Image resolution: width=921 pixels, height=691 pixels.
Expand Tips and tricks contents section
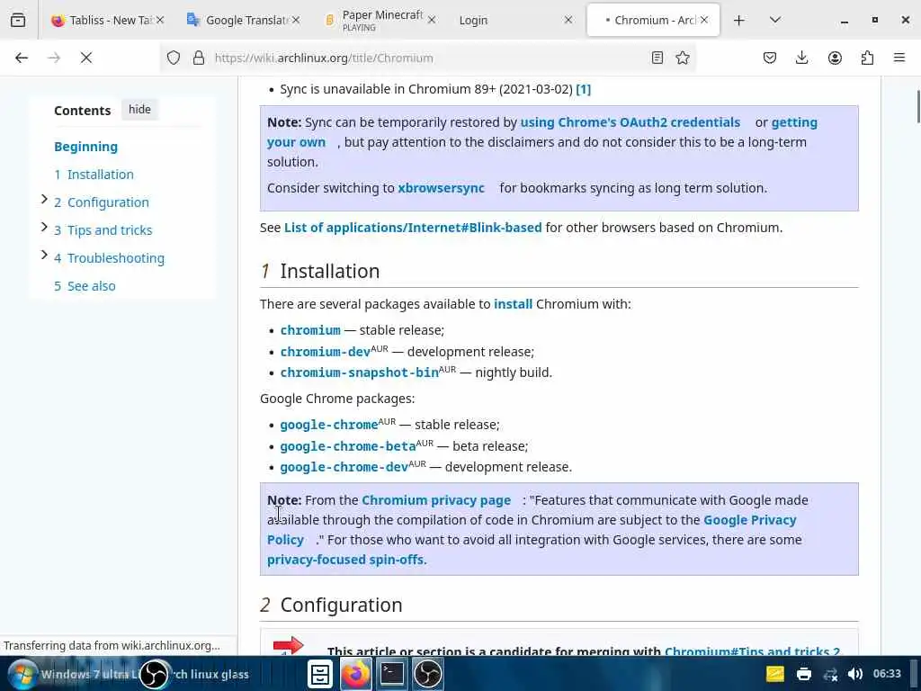click(x=44, y=227)
